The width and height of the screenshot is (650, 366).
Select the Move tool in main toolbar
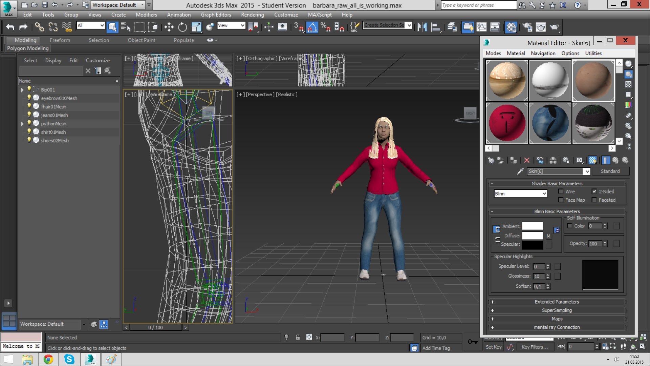click(x=169, y=27)
